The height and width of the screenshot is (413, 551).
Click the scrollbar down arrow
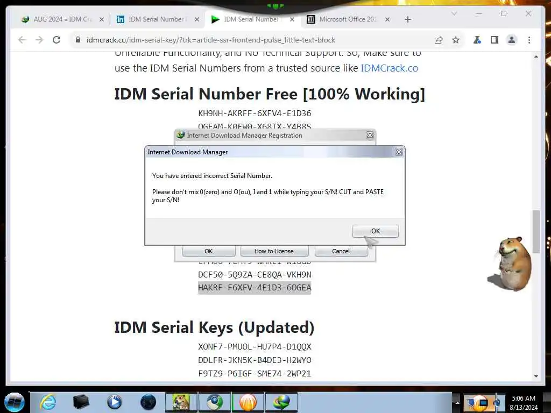point(536,376)
